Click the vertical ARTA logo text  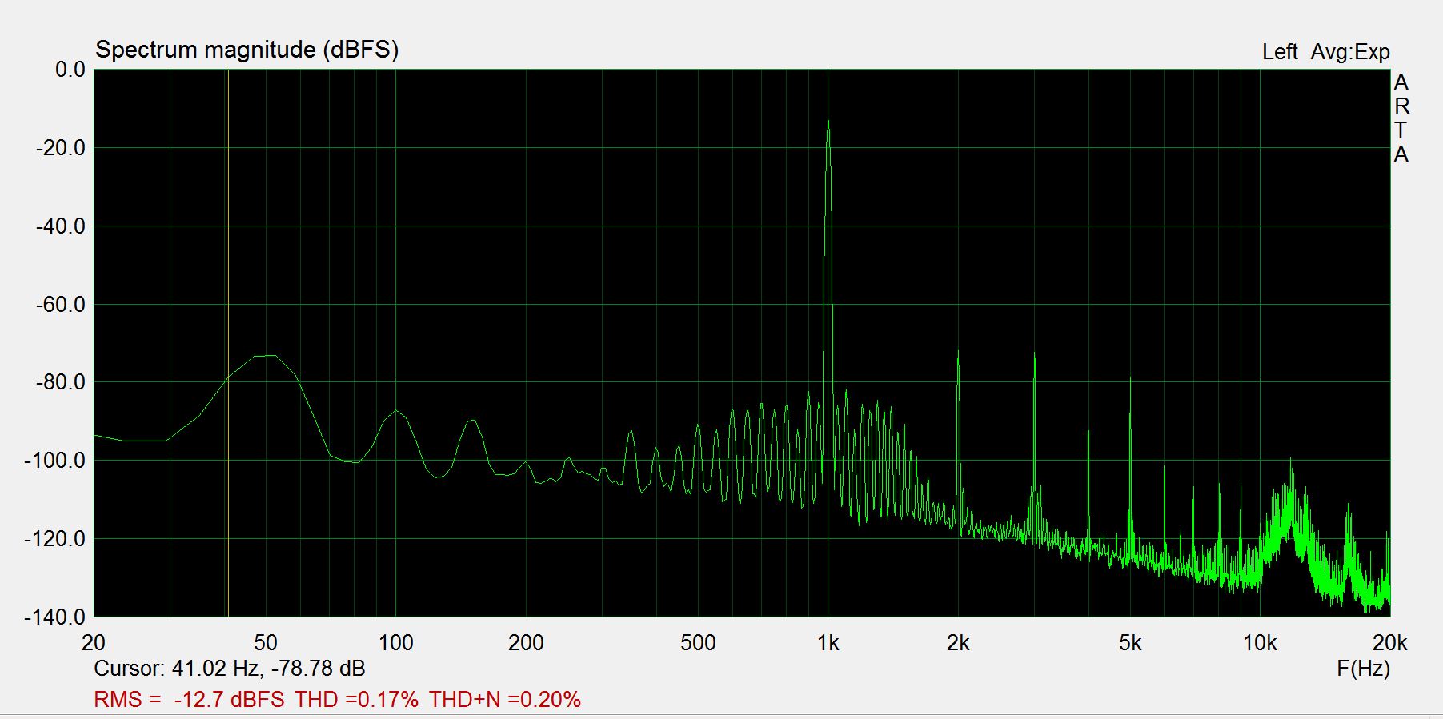click(1401, 118)
